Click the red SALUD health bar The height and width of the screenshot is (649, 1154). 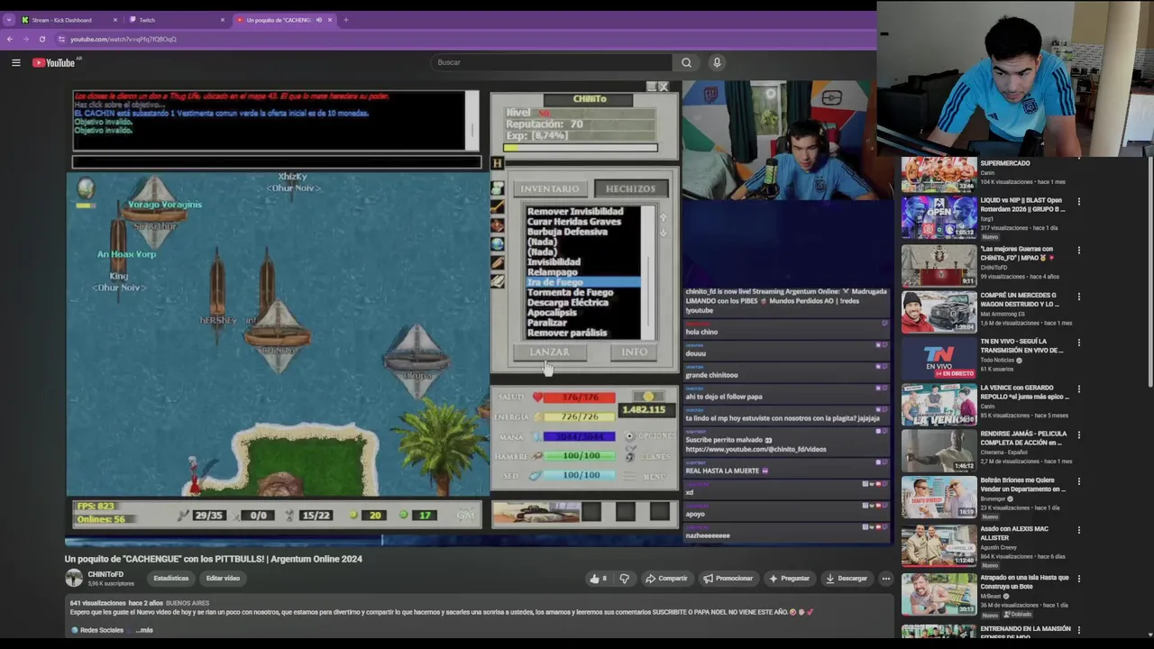(580, 398)
